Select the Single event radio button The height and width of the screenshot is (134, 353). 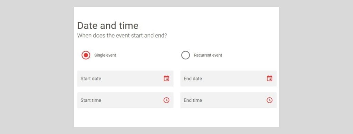(x=86, y=55)
